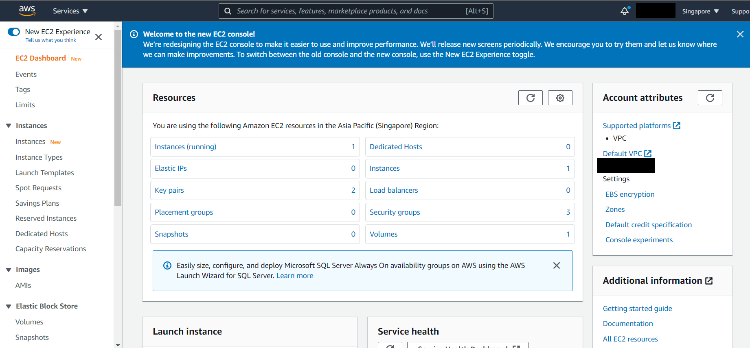Open EBS encryption setting
The image size is (750, 348).
[x=630, y=194]
